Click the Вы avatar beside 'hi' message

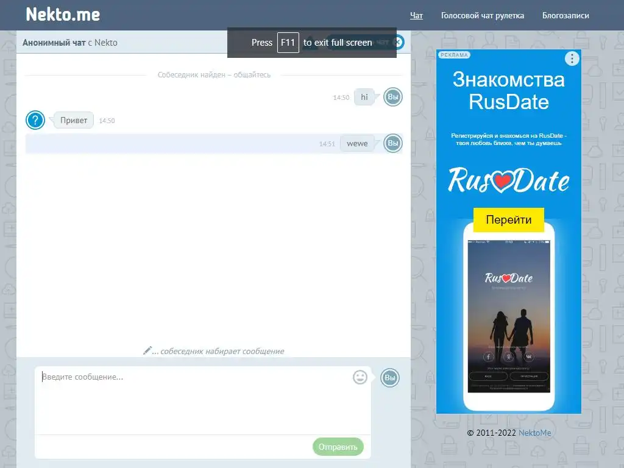[393, 97]
